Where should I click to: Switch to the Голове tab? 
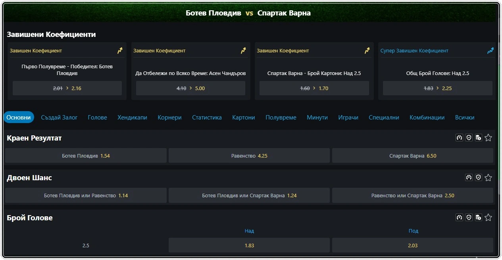click(x=98, y=117)
